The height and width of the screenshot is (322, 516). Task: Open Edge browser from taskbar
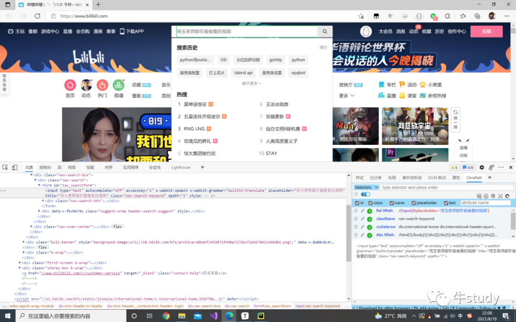coord(229,316)
